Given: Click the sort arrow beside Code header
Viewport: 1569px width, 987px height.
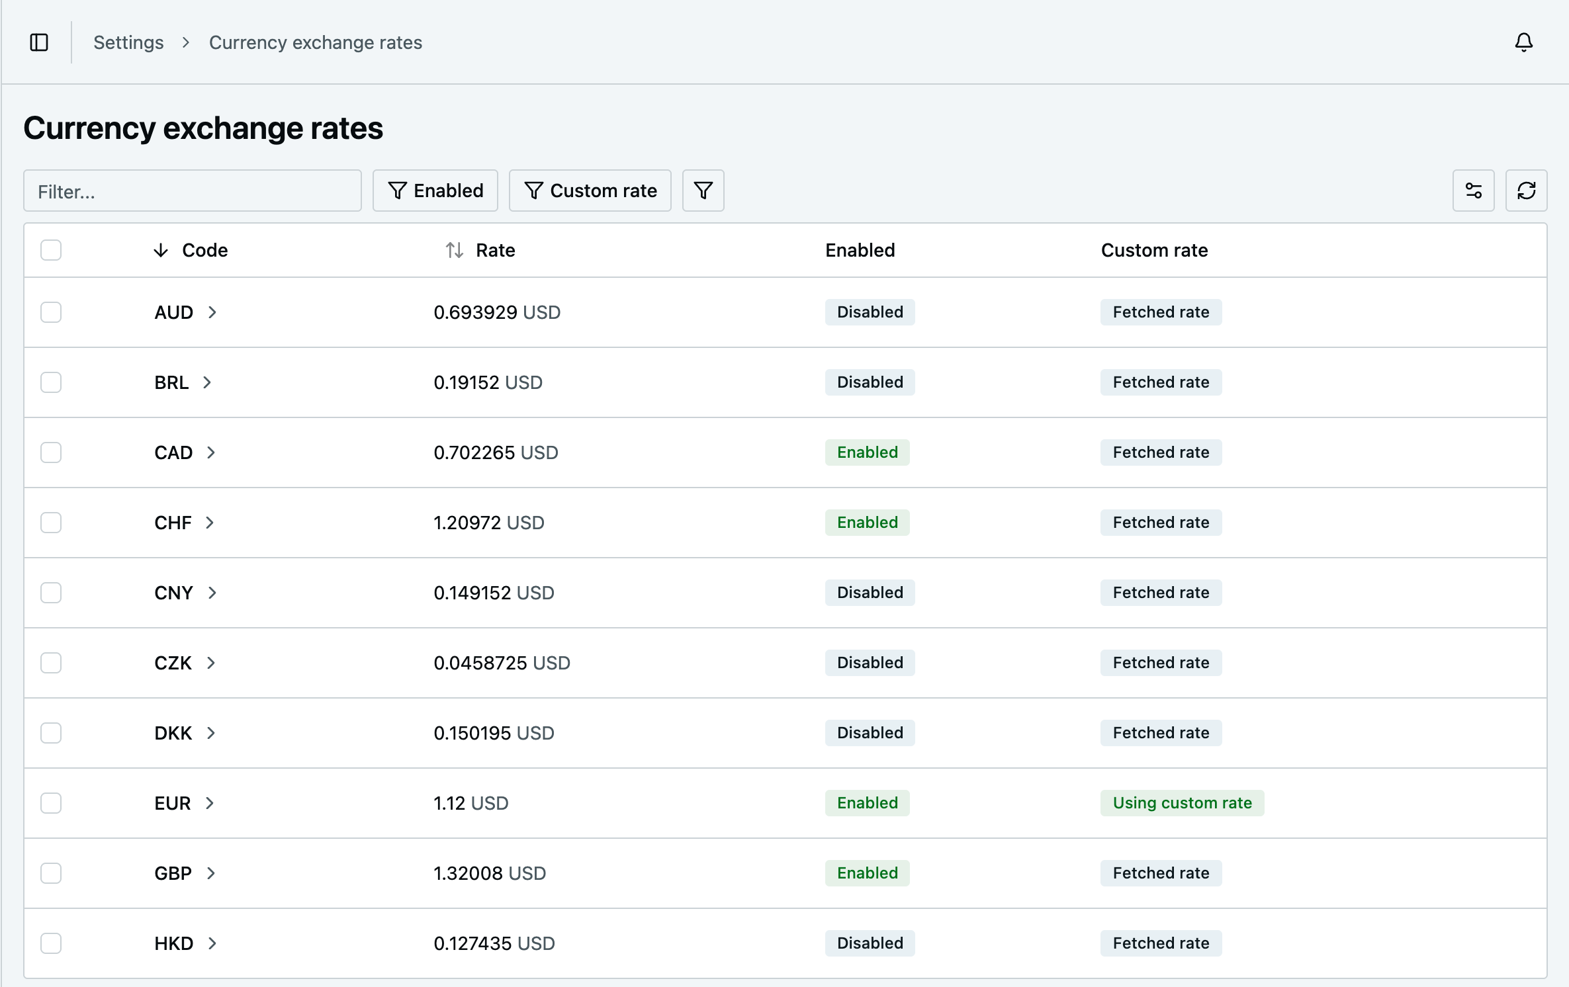Looking at the screenshot, I should [x=161, y=250].
